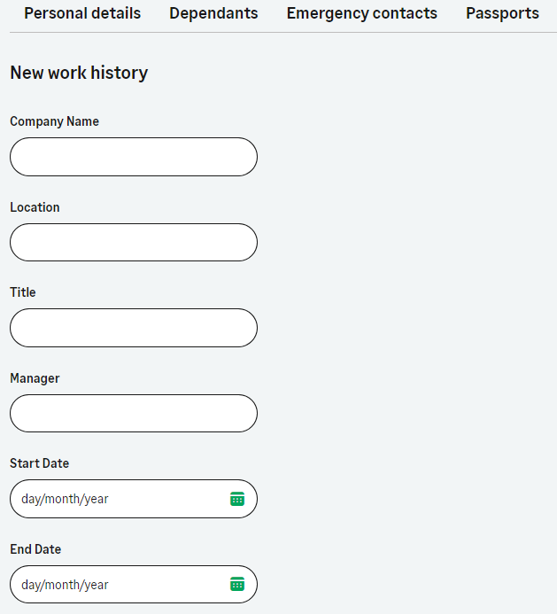Pick the year segment in End Date
This screenshot has height=614, width=557.
[x=97, y=585]
